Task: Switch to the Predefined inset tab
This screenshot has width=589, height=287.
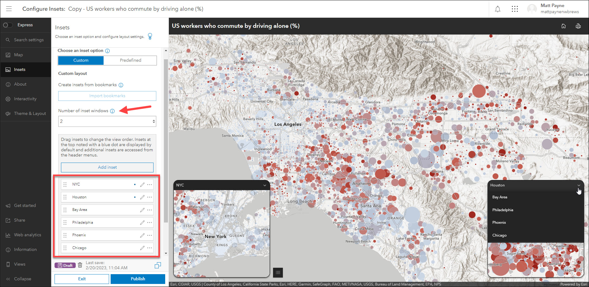Action: (x=130, y=60)
